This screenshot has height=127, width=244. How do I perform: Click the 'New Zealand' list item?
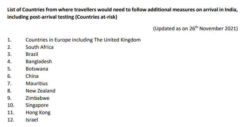point(40,91)
